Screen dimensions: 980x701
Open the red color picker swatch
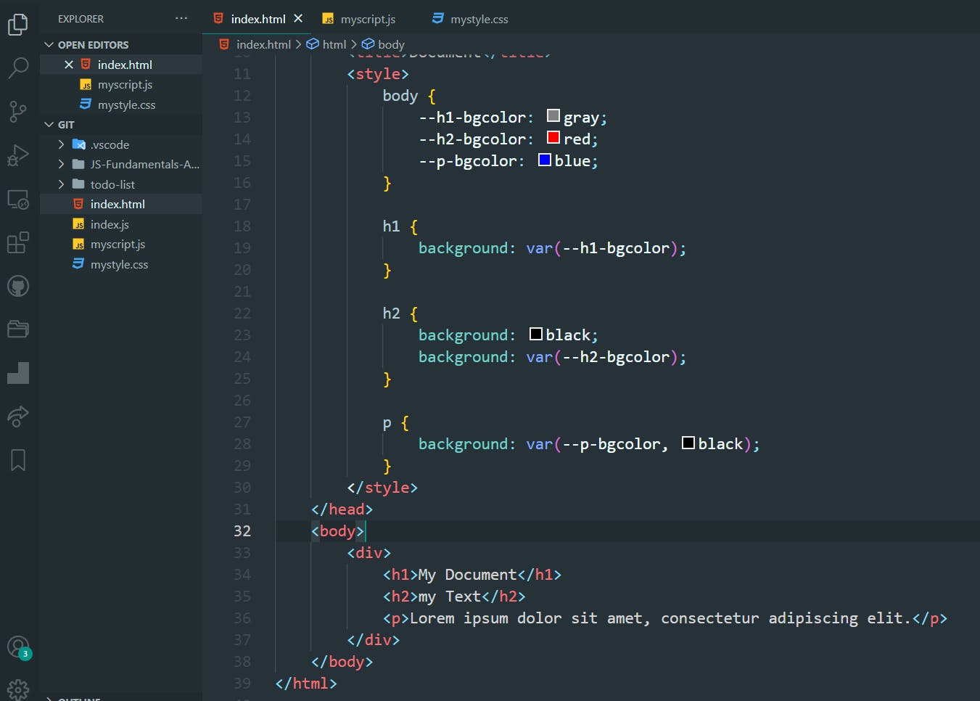click(x=553, y=137)
